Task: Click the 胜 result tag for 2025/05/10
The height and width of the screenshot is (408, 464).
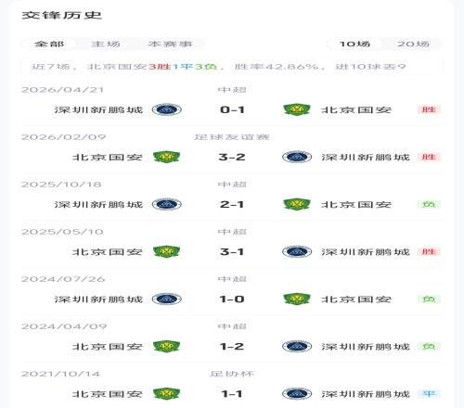Action: [429, 251]
